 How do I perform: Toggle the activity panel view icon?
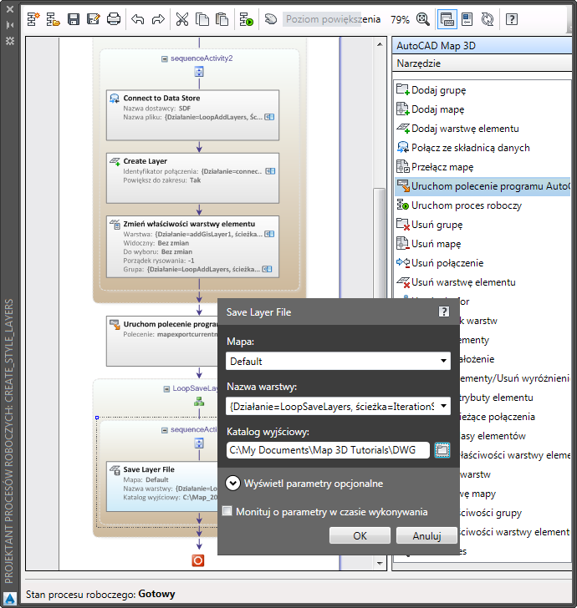(447, 19)
